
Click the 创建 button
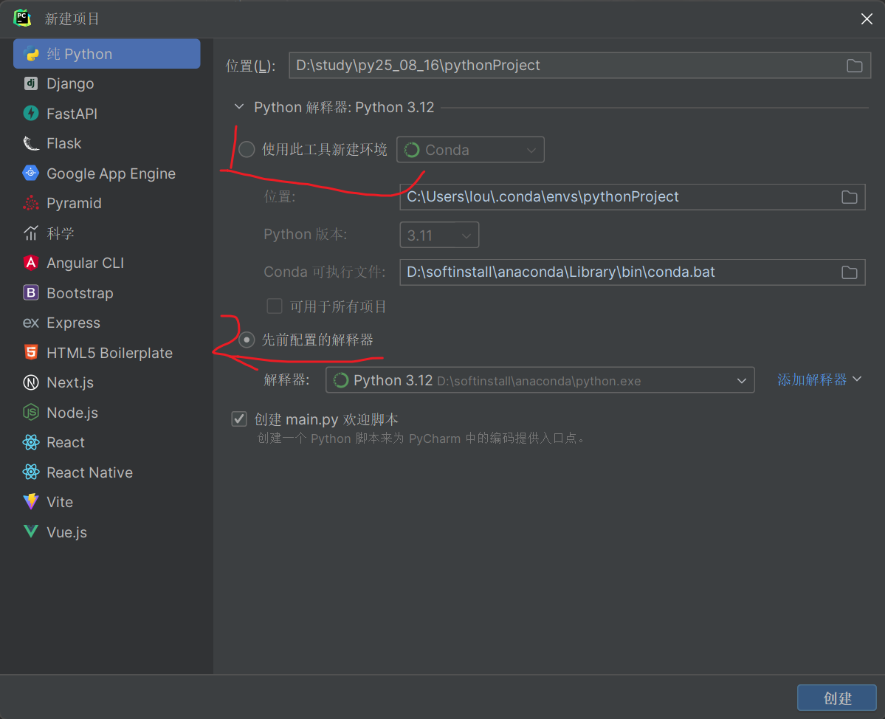[836, 698]
